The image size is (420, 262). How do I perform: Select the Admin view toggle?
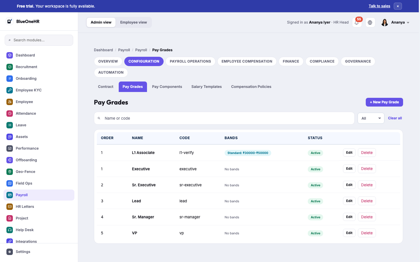pos(101,22)
